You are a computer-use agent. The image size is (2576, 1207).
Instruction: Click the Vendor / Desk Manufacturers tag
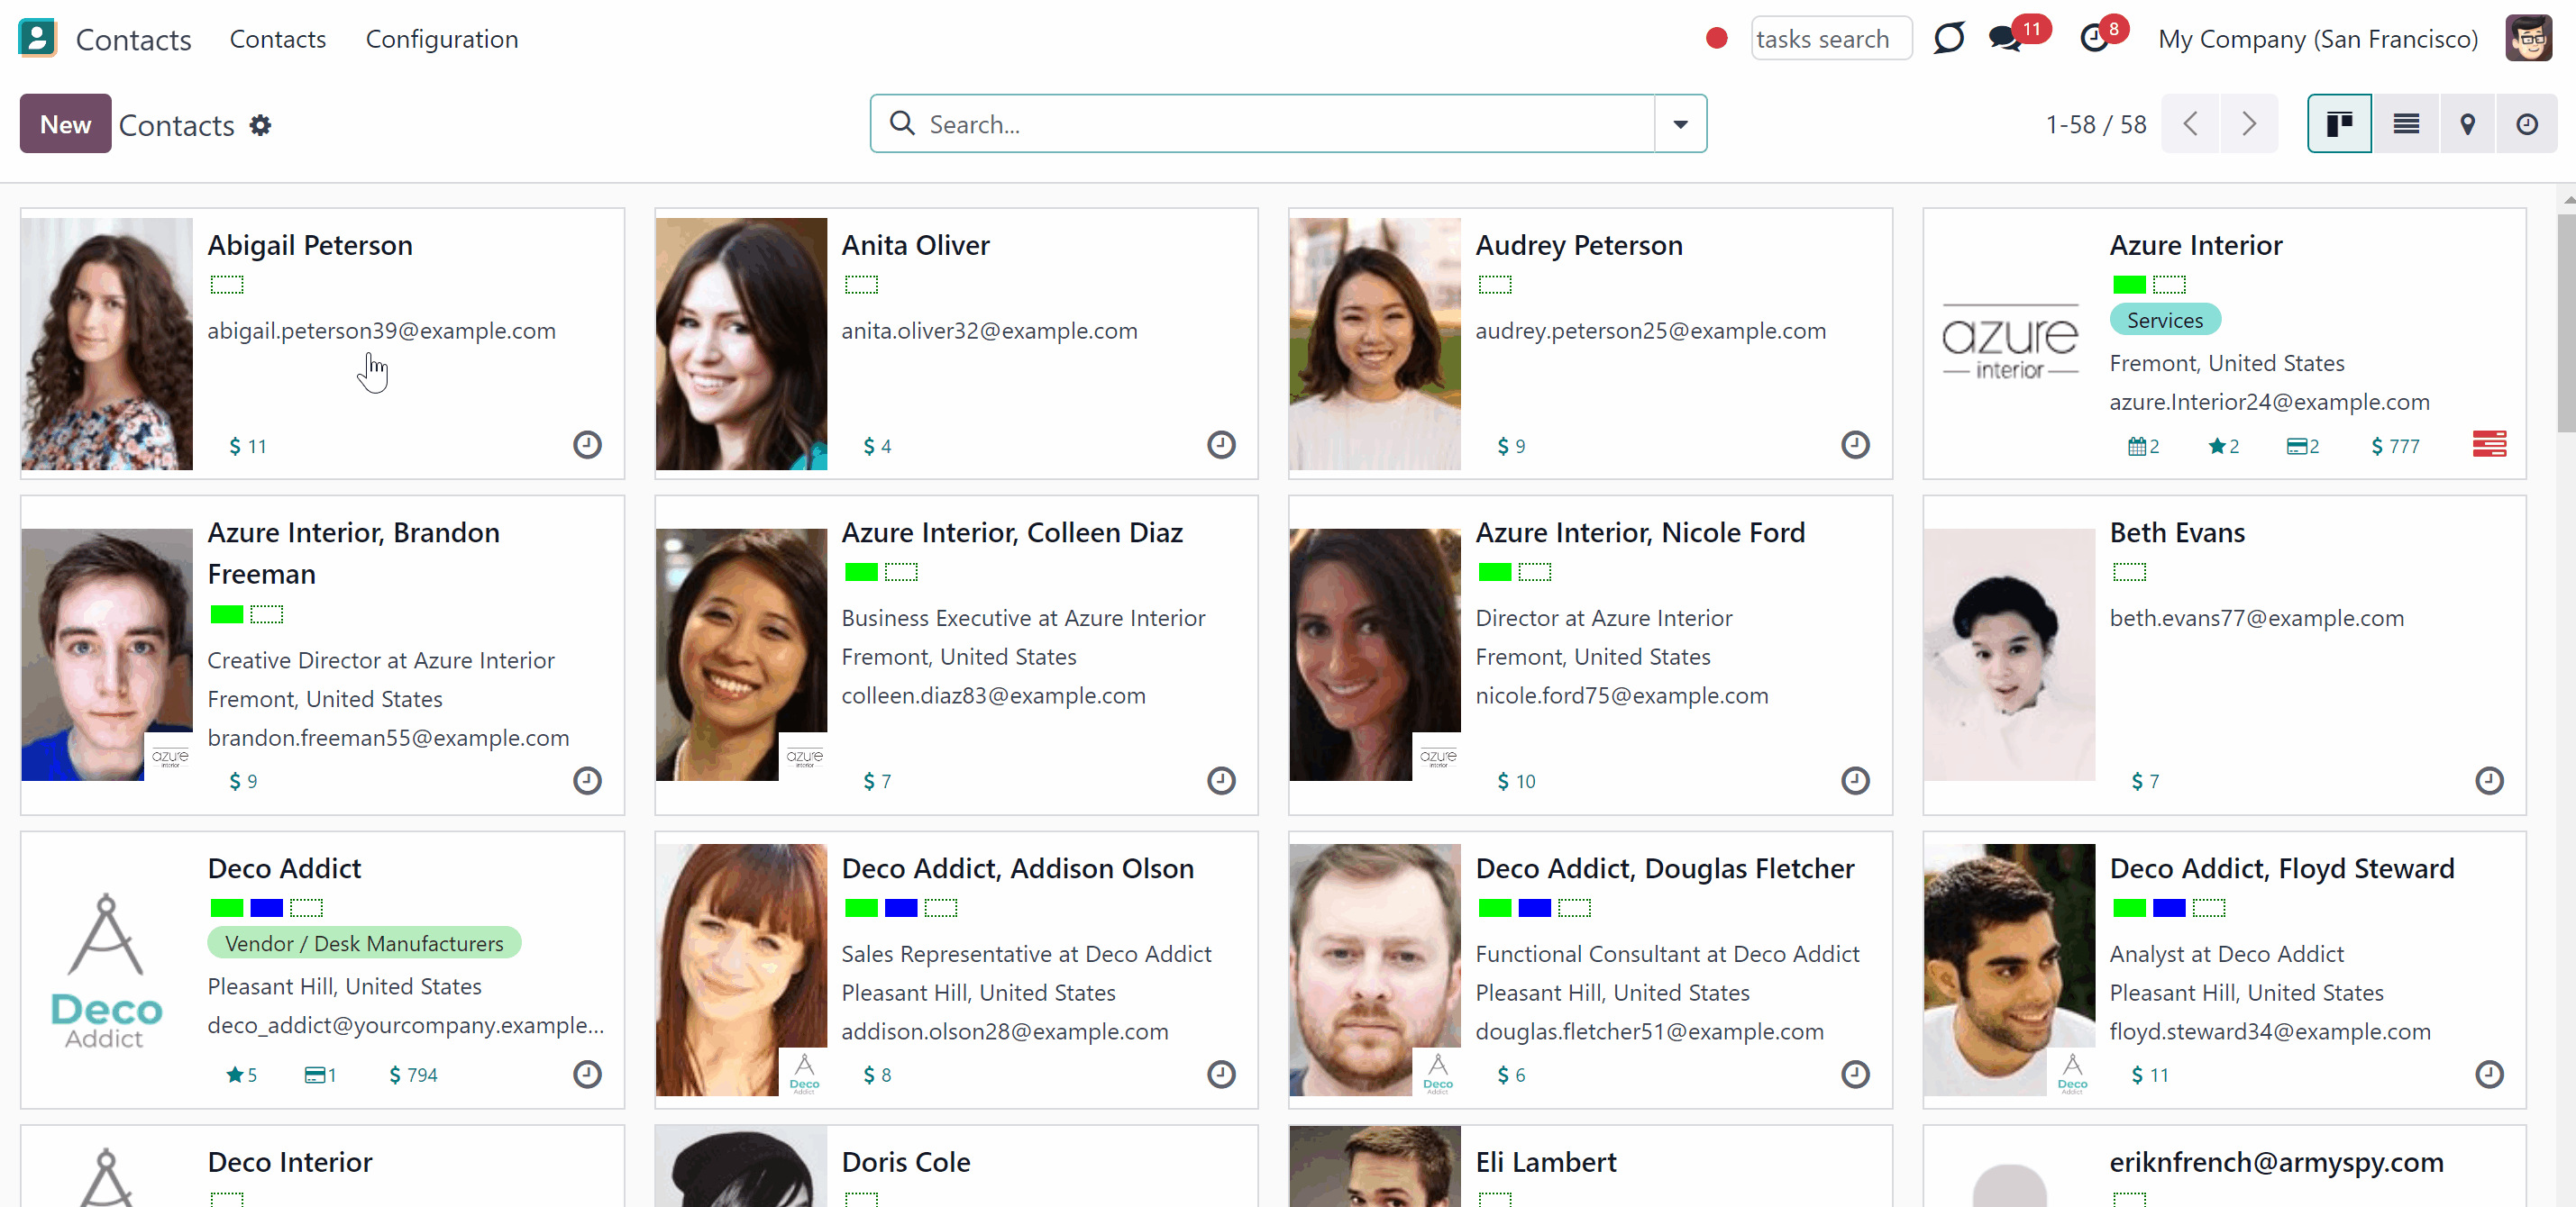(x=364, y=943)
